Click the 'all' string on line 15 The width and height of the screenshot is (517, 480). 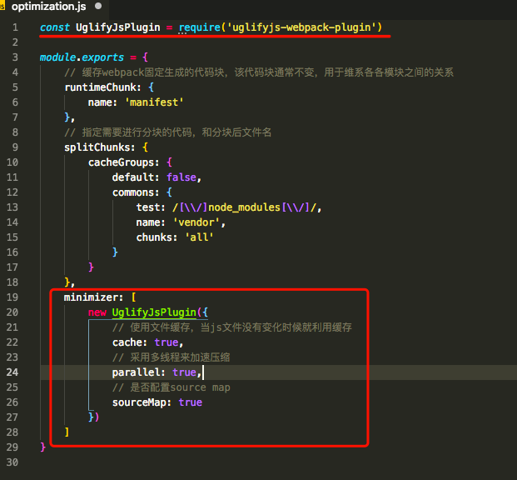point(199,237)
